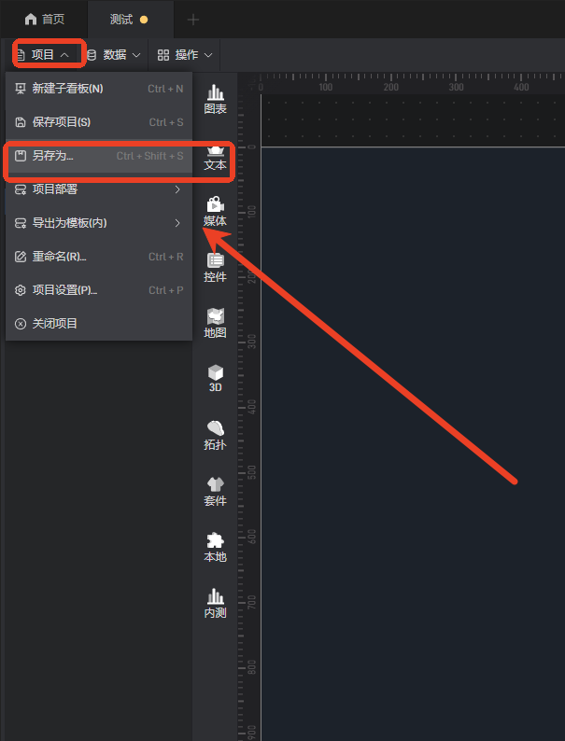This screenshot has height=741, width=565.
Task: Select the 内测 beta components icon
Action: pyautogui.click(x=215, y=604)
